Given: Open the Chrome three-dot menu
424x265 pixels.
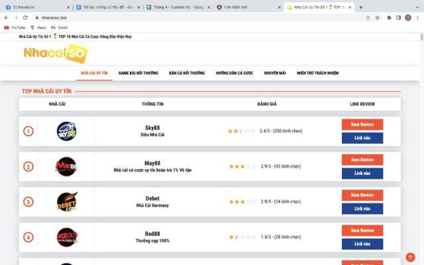Looking at the screenshot, I should [417, 18].
